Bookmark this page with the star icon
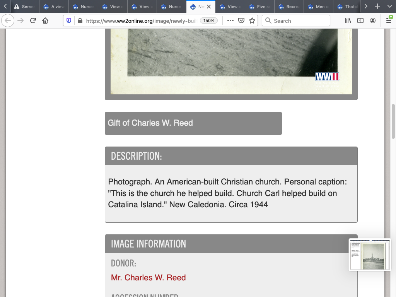Viewport: 396px width, 297px height. 252,21
